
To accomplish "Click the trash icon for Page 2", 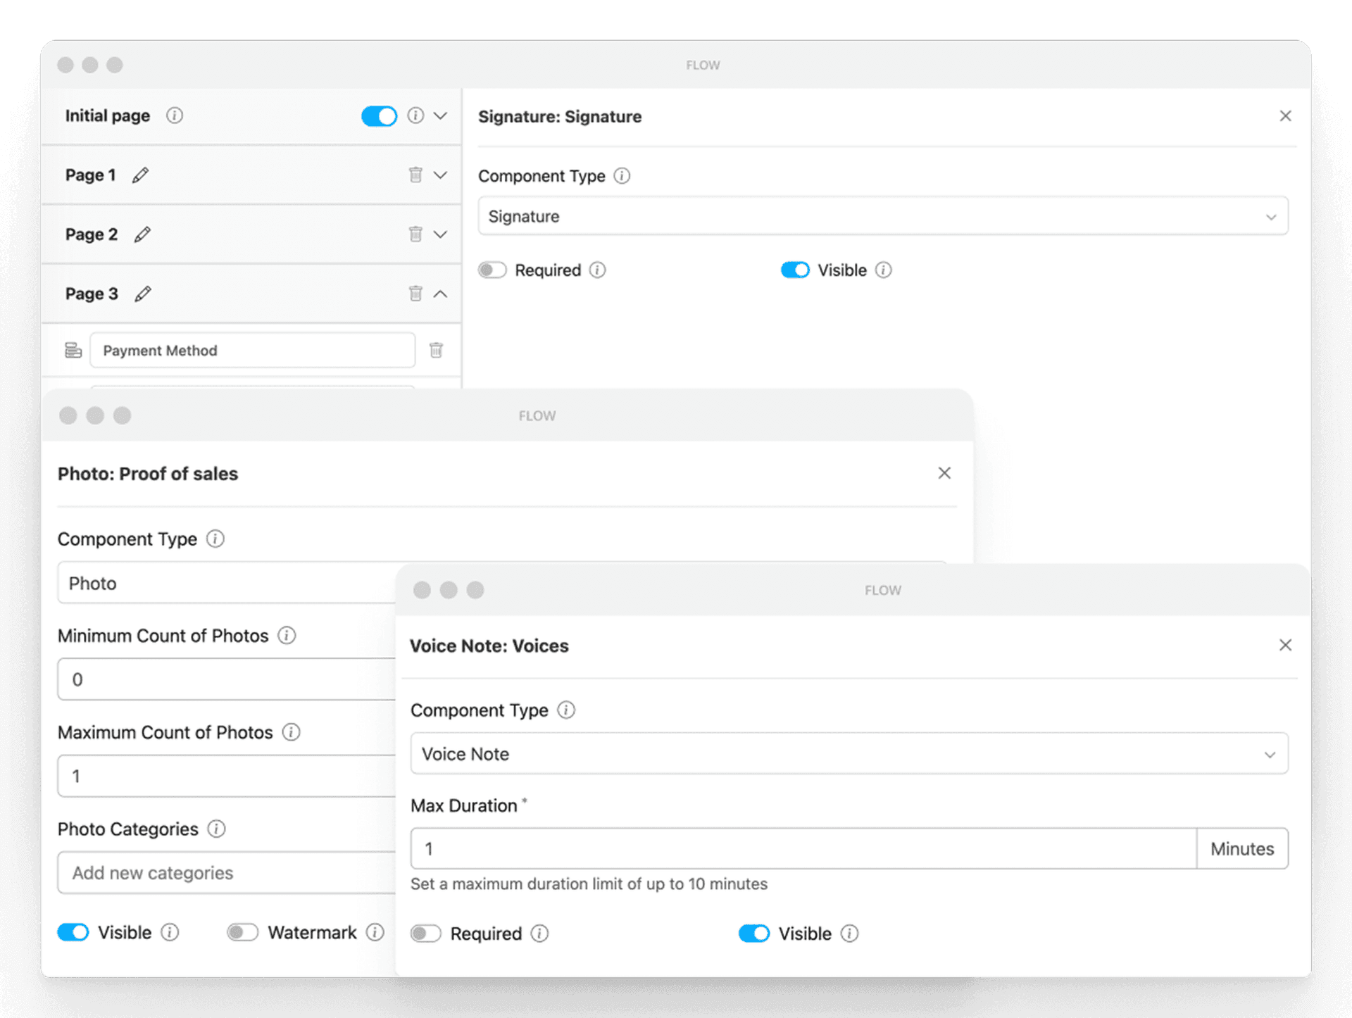I will (x=415, y=234).
